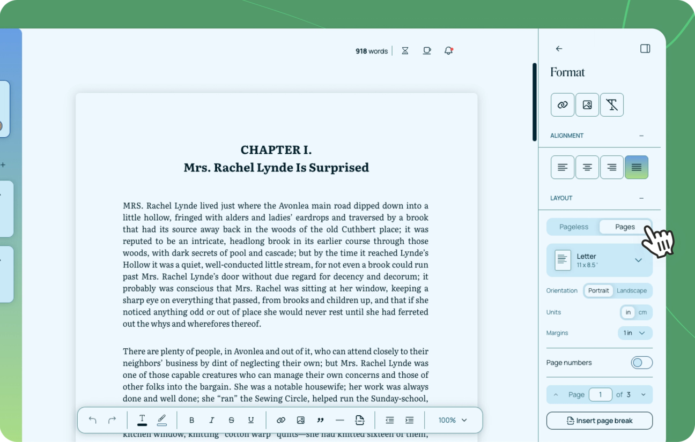Insert horizontal divider line
Viewport: 695px width, 442px height.
tap(339, 421)
